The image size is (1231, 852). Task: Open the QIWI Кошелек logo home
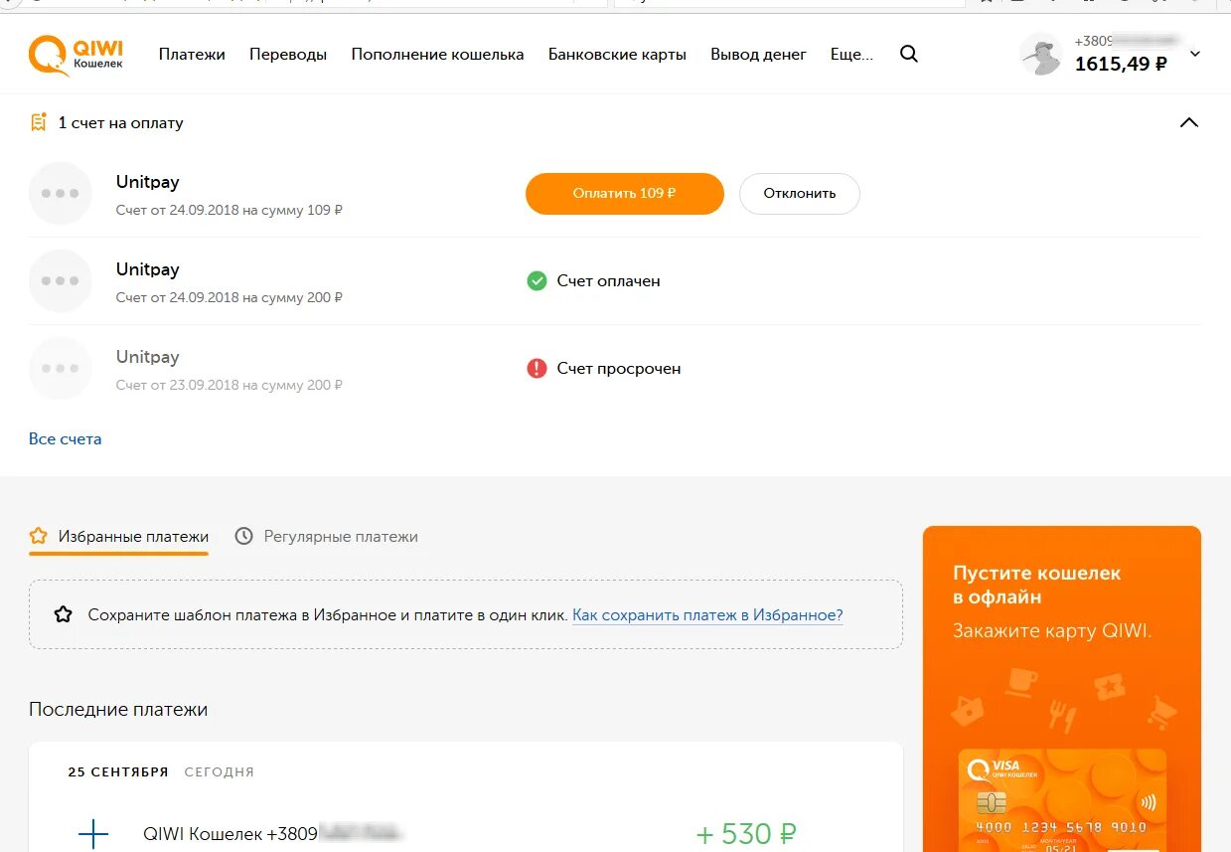[x=77, y=56]
